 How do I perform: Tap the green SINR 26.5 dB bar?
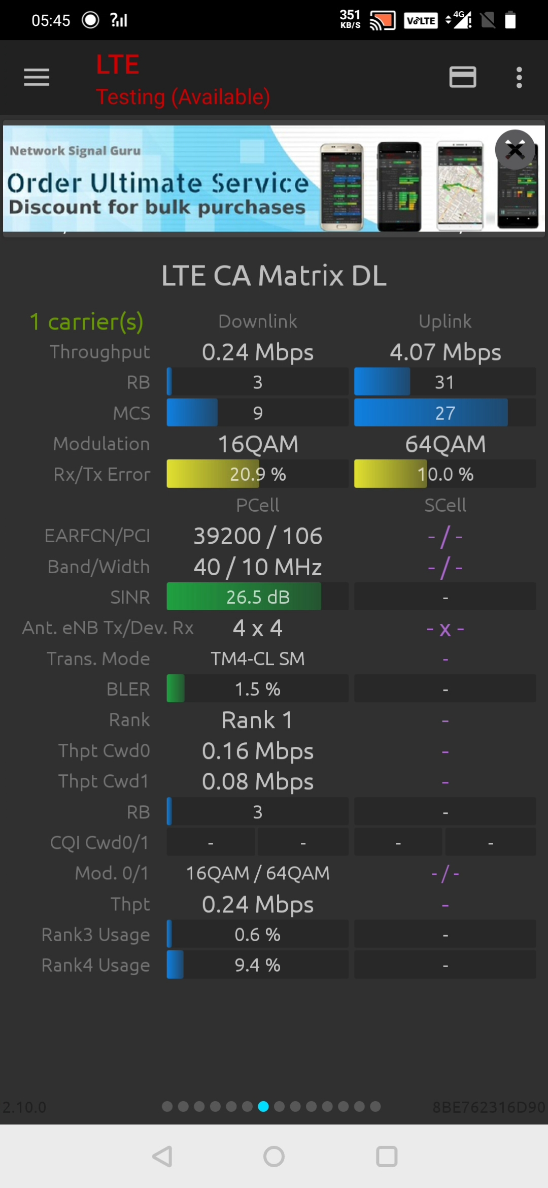coord(257,597)
